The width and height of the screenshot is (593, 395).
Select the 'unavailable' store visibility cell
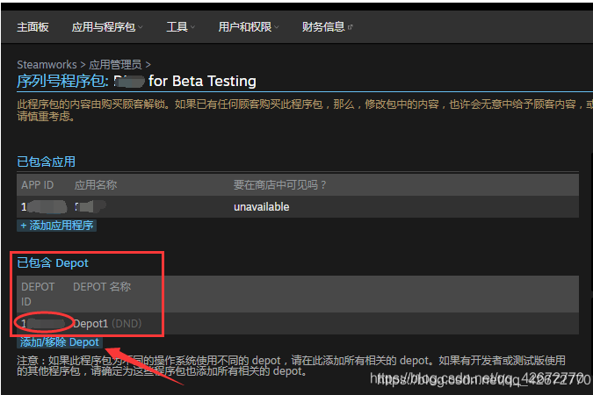[261, 207]
